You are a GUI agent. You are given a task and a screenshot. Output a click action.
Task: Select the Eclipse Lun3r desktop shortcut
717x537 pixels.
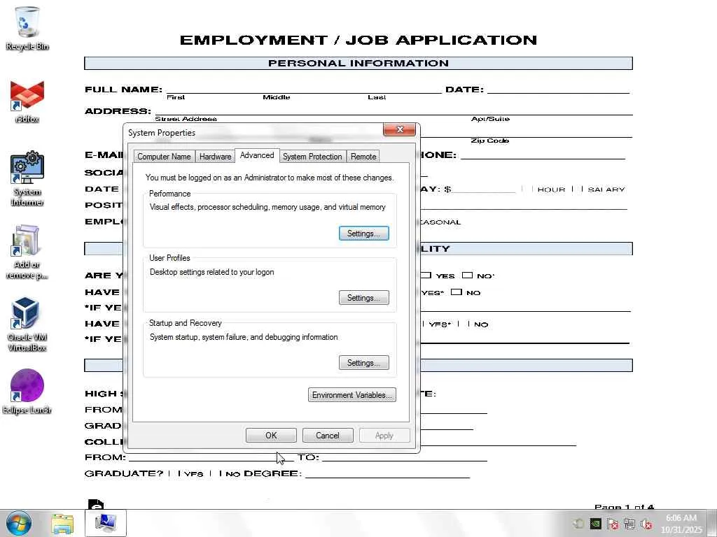pyautogui.click(x=27, y=392)
